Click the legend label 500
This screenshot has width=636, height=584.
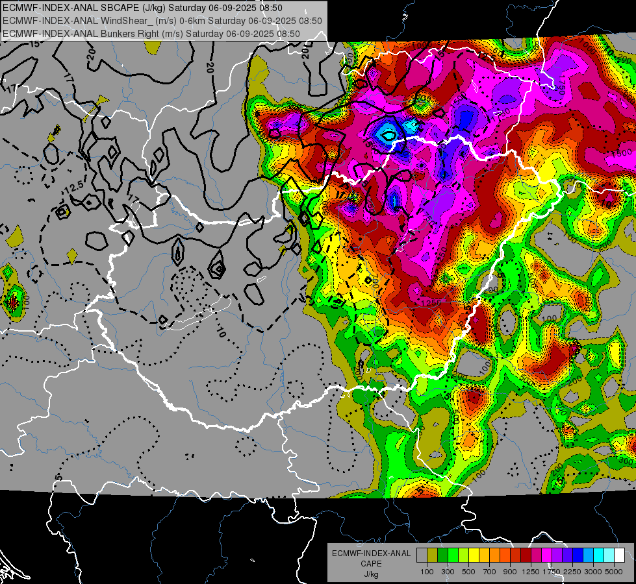tap(468, 572)
